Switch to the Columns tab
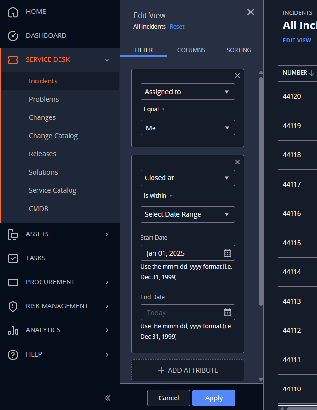The width and height of the screenshot is (317, 410). click(191, 50)
